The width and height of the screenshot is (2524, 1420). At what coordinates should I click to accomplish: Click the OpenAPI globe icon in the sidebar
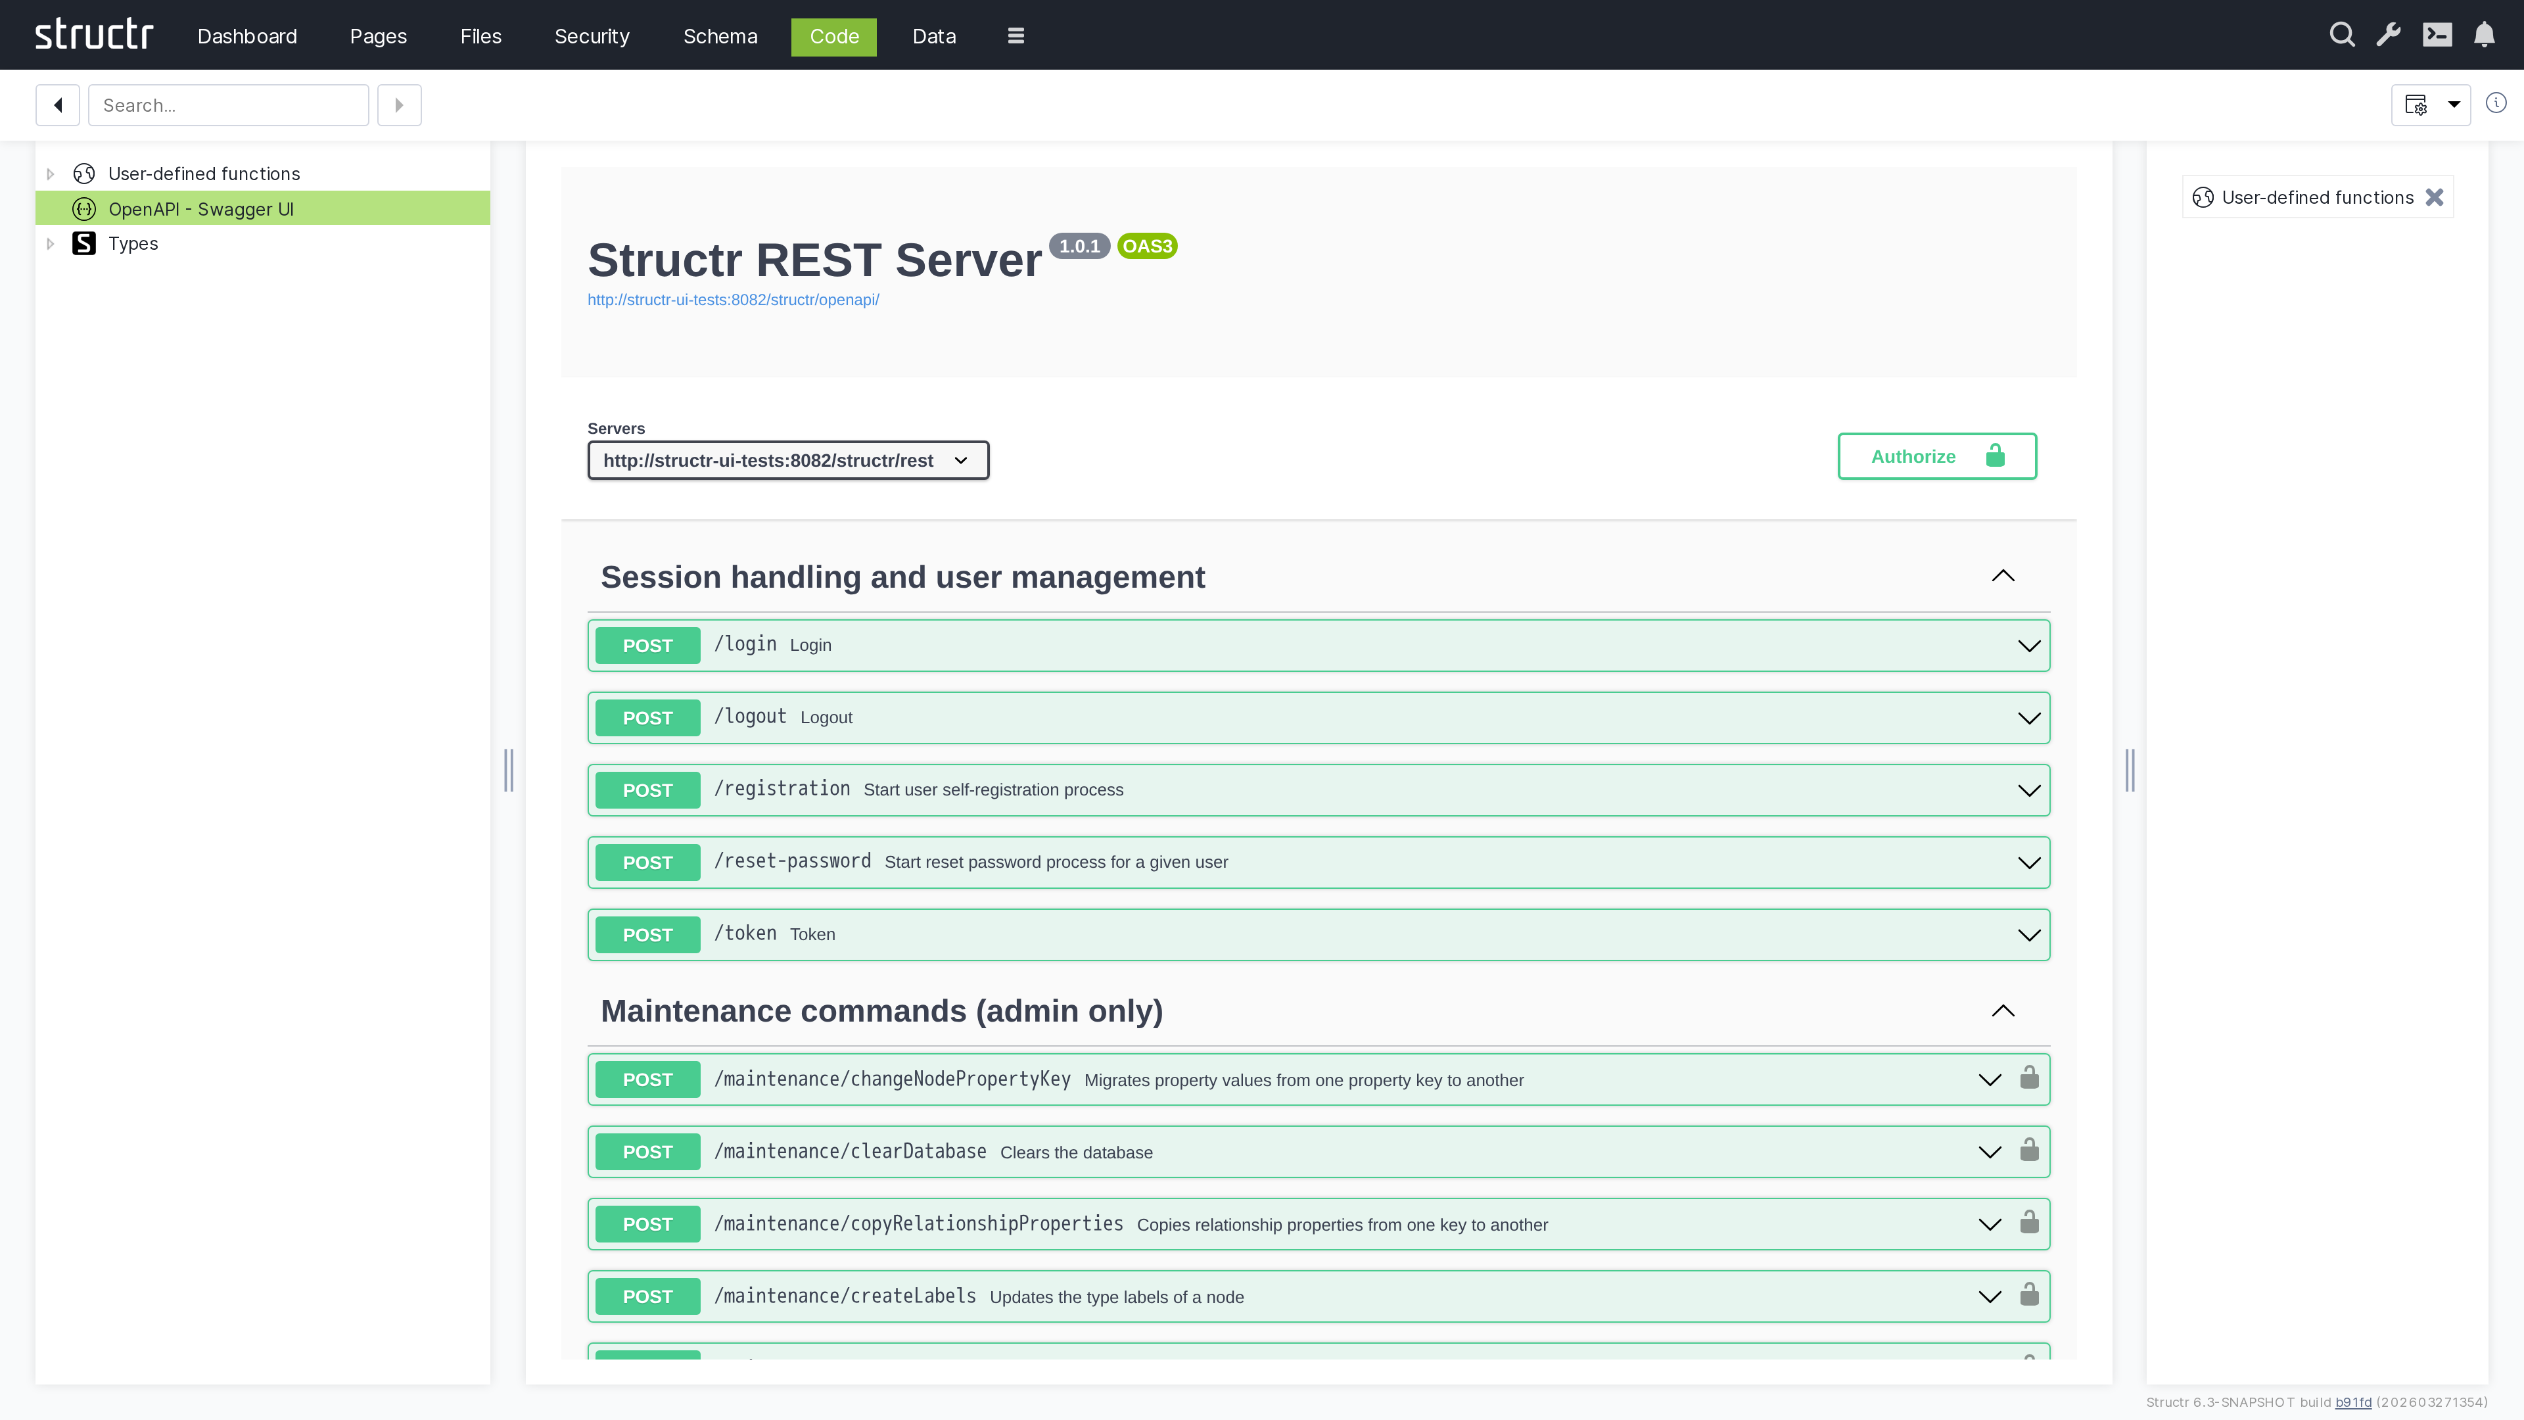coord(84,209)
